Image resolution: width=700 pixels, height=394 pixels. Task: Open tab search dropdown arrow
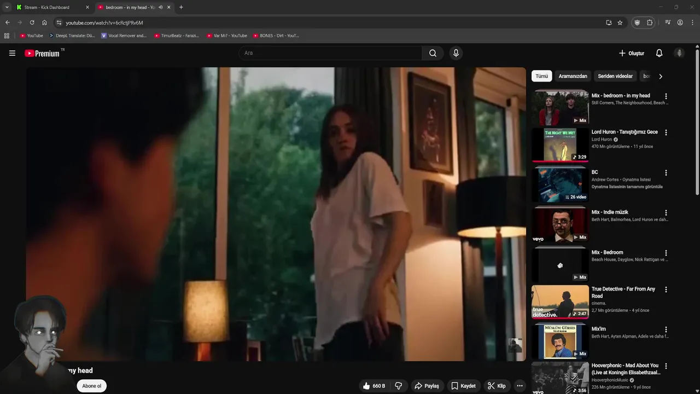click(7, 7)
